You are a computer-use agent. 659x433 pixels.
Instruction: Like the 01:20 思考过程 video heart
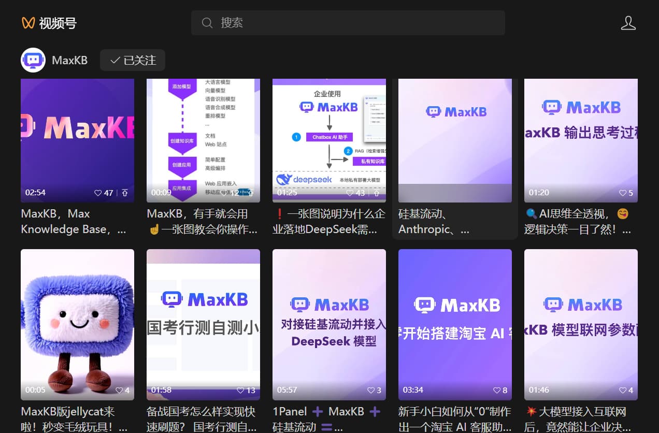click(x=623, y=193)
